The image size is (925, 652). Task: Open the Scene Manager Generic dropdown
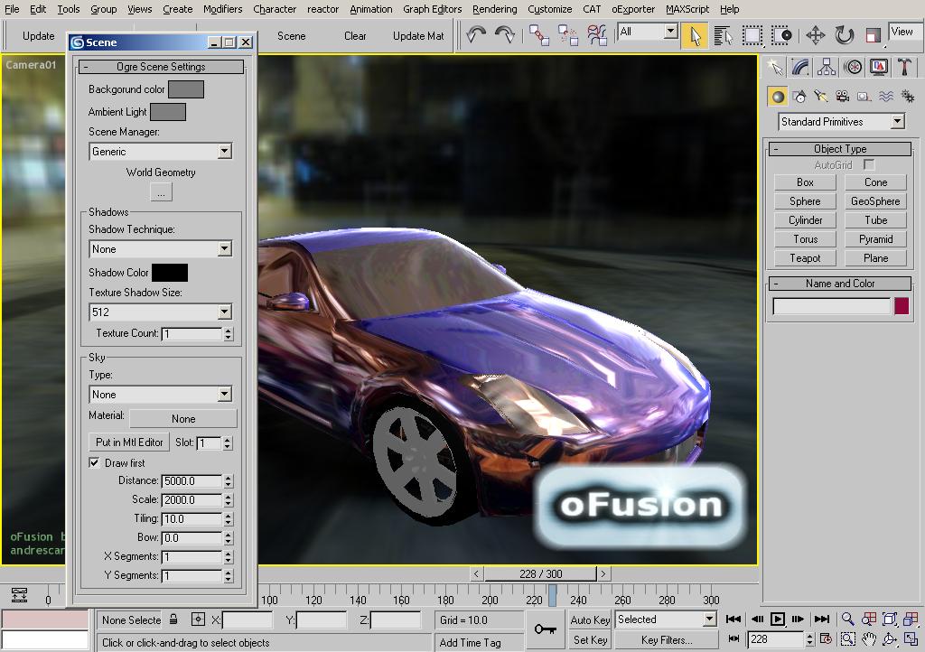coord(161,152)
